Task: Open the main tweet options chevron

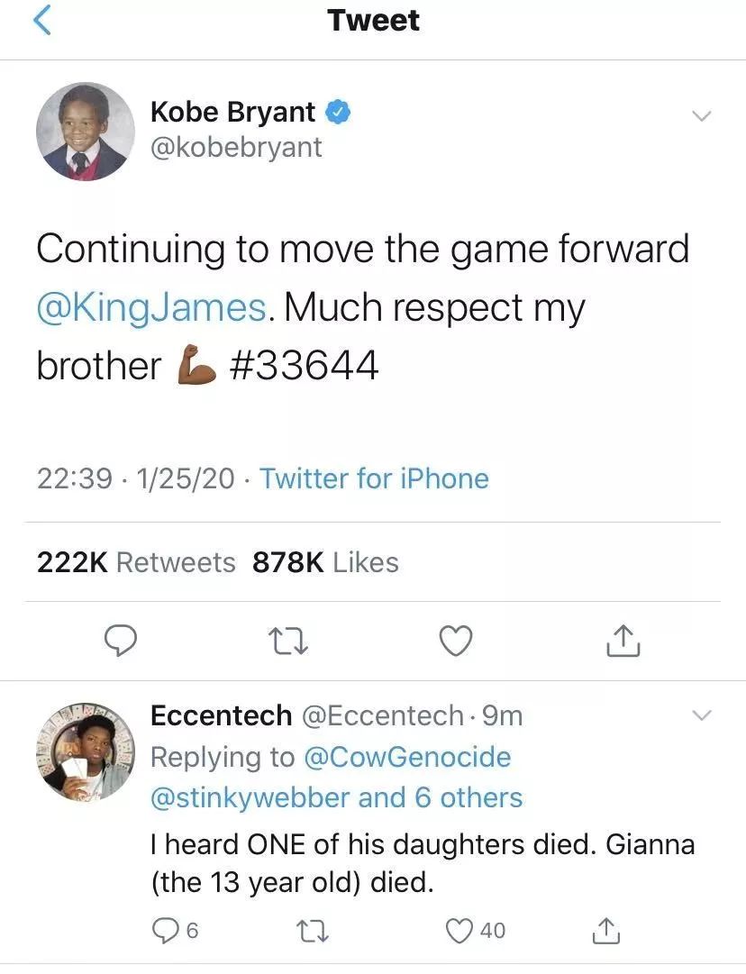Action: click(x=700, y=117)
